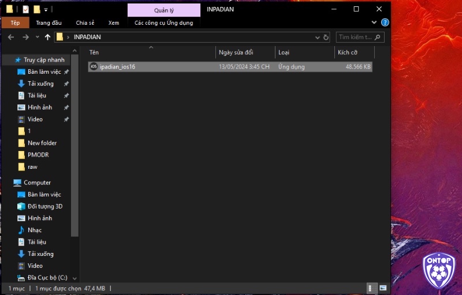The height and width of the screenshot is (295, 462).
Task: Select the Các công cụ Ứng dụng tab
Action: pyautogui.click(x=164, y=22)
